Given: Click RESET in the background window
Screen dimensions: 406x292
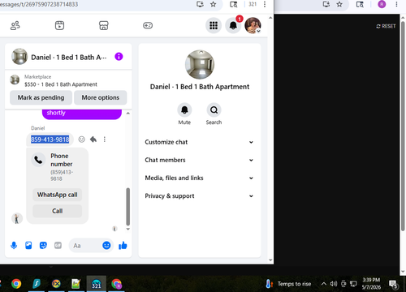Looking at the screenshot, I should [386, 26].
